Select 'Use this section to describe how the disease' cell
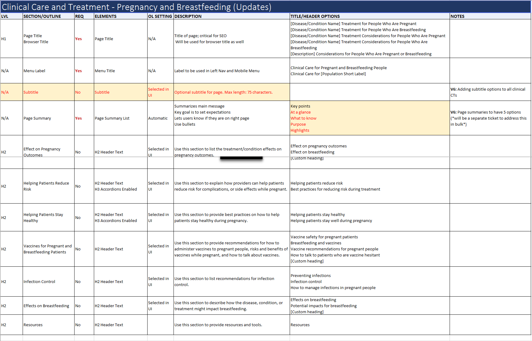 point(232,306)
